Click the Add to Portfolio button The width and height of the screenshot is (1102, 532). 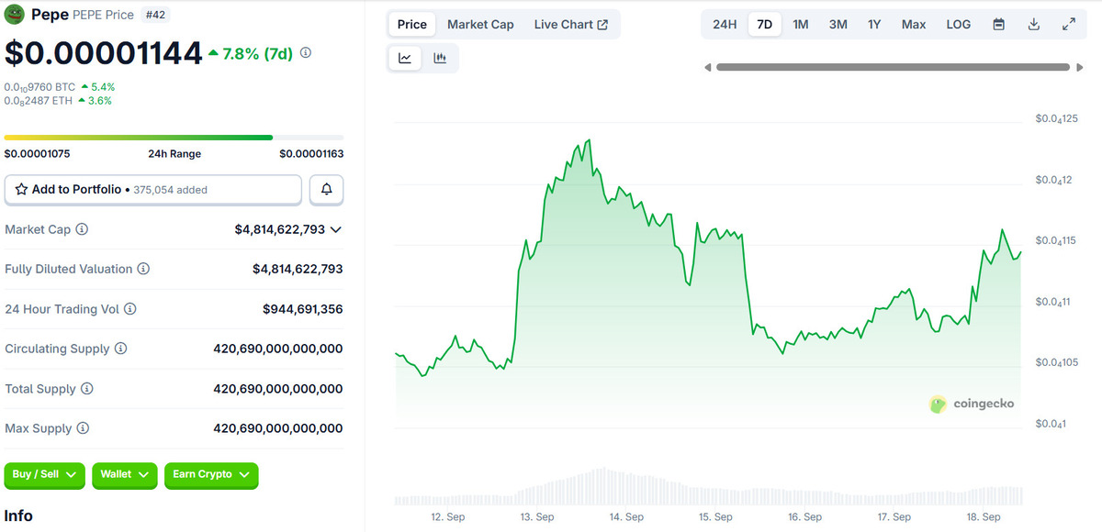(153, 190)
